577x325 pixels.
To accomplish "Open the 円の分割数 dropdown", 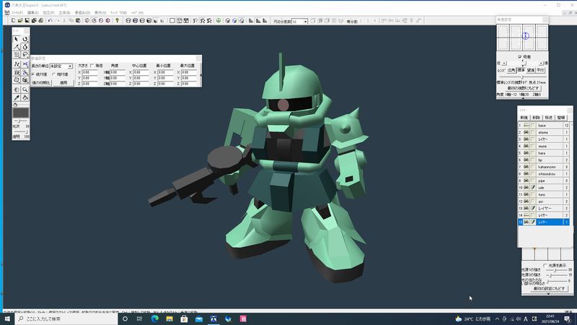I will point(305,22).
